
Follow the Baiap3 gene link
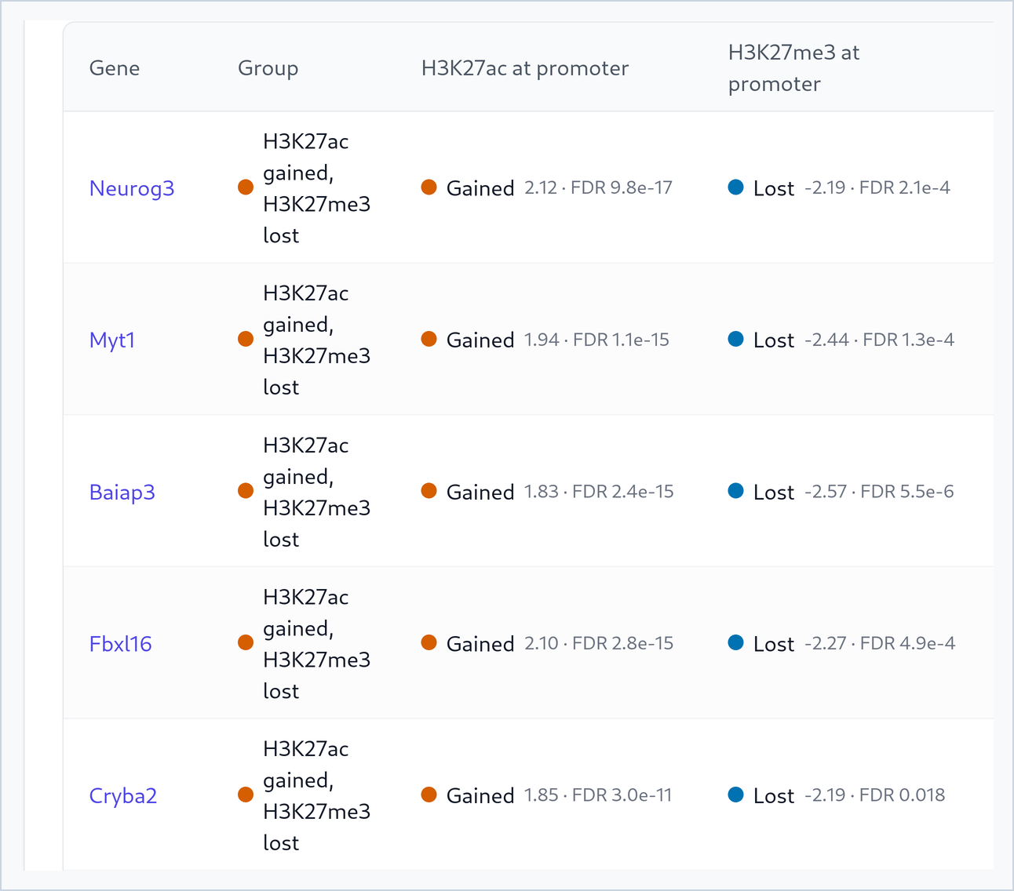[x=122, y=493]
